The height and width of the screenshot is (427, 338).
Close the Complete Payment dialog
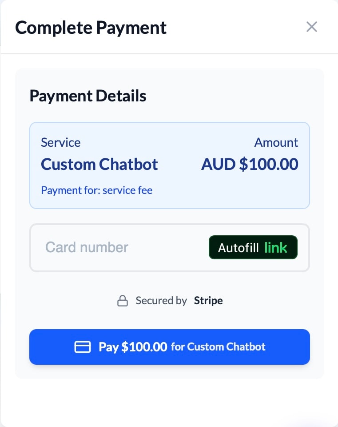[312, 27]
